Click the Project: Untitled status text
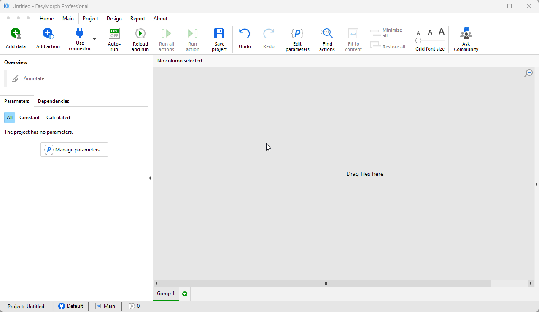This screenshot has width=539, height=312. (x=26, y=307)
